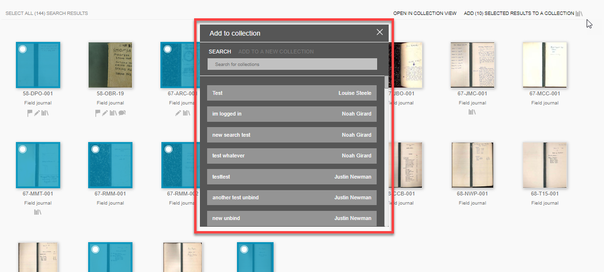
Task: Click the 67-MMT-001 title text
Action: 38,194
